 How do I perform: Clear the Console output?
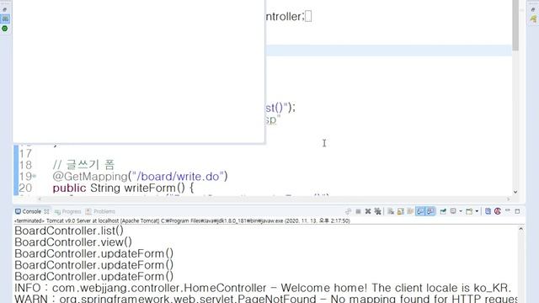click(x=391, y=211)
